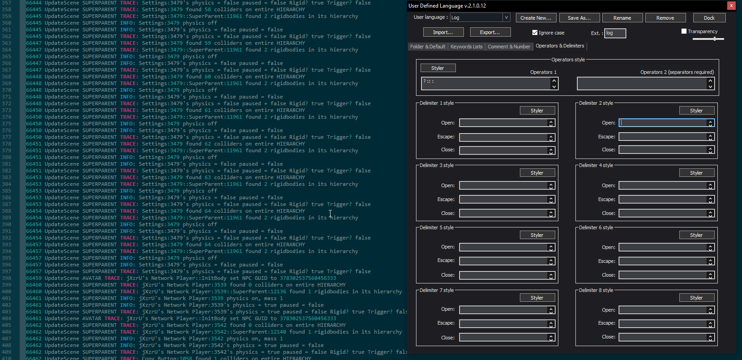
Task: Open Delimiter 6 style Styler
Action: (696, 235)
